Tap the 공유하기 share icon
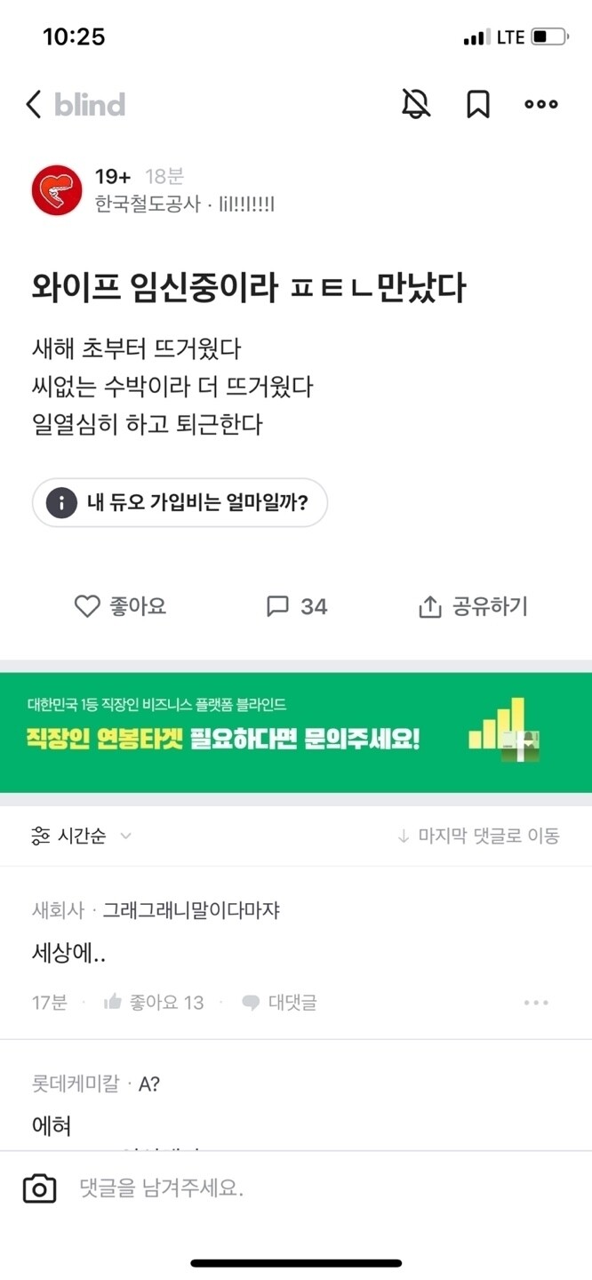 click(x=473, y=606)
